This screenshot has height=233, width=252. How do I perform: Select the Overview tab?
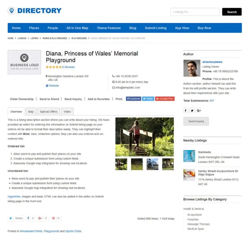point(16,112)
